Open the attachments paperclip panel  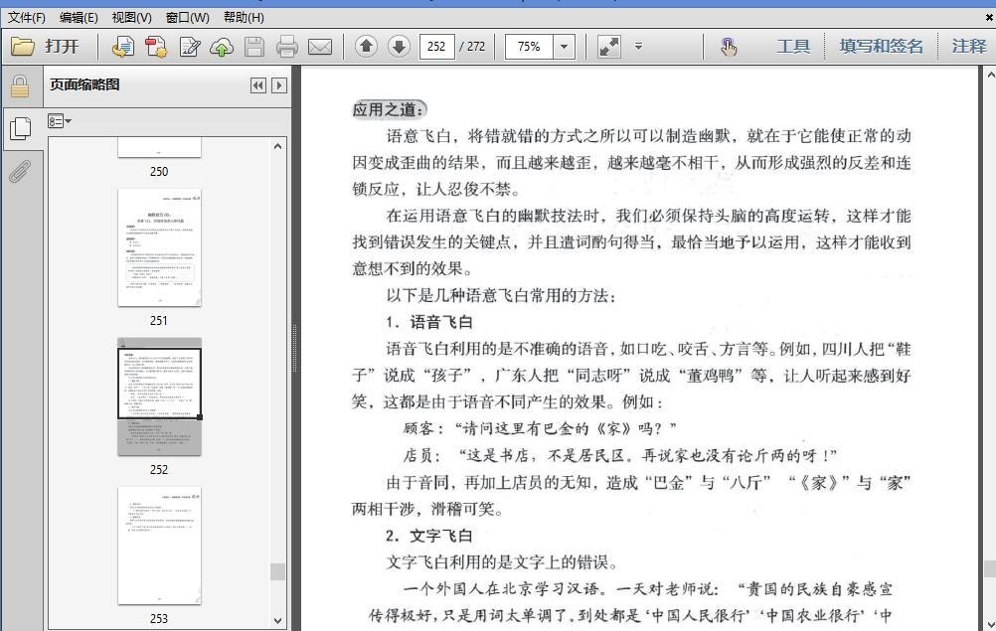(x=20, y=171)
